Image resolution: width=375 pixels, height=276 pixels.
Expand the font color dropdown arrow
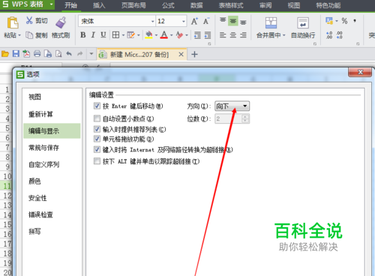point(172,35)
